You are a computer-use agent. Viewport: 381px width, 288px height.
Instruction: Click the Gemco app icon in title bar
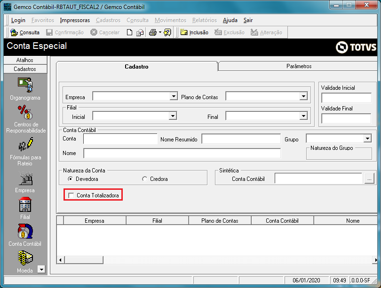point(8,7)
